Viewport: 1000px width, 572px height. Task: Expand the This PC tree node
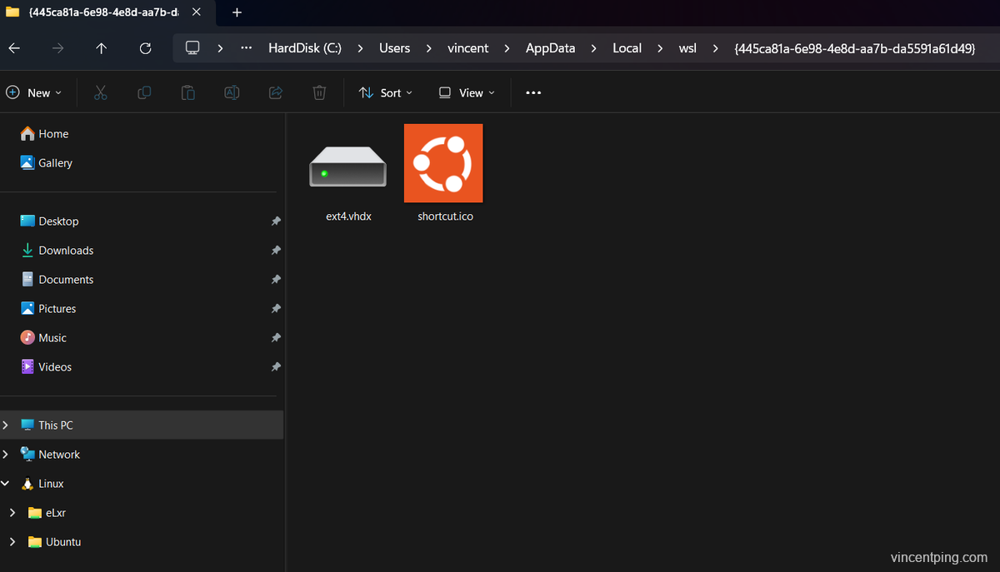point(6,425)
